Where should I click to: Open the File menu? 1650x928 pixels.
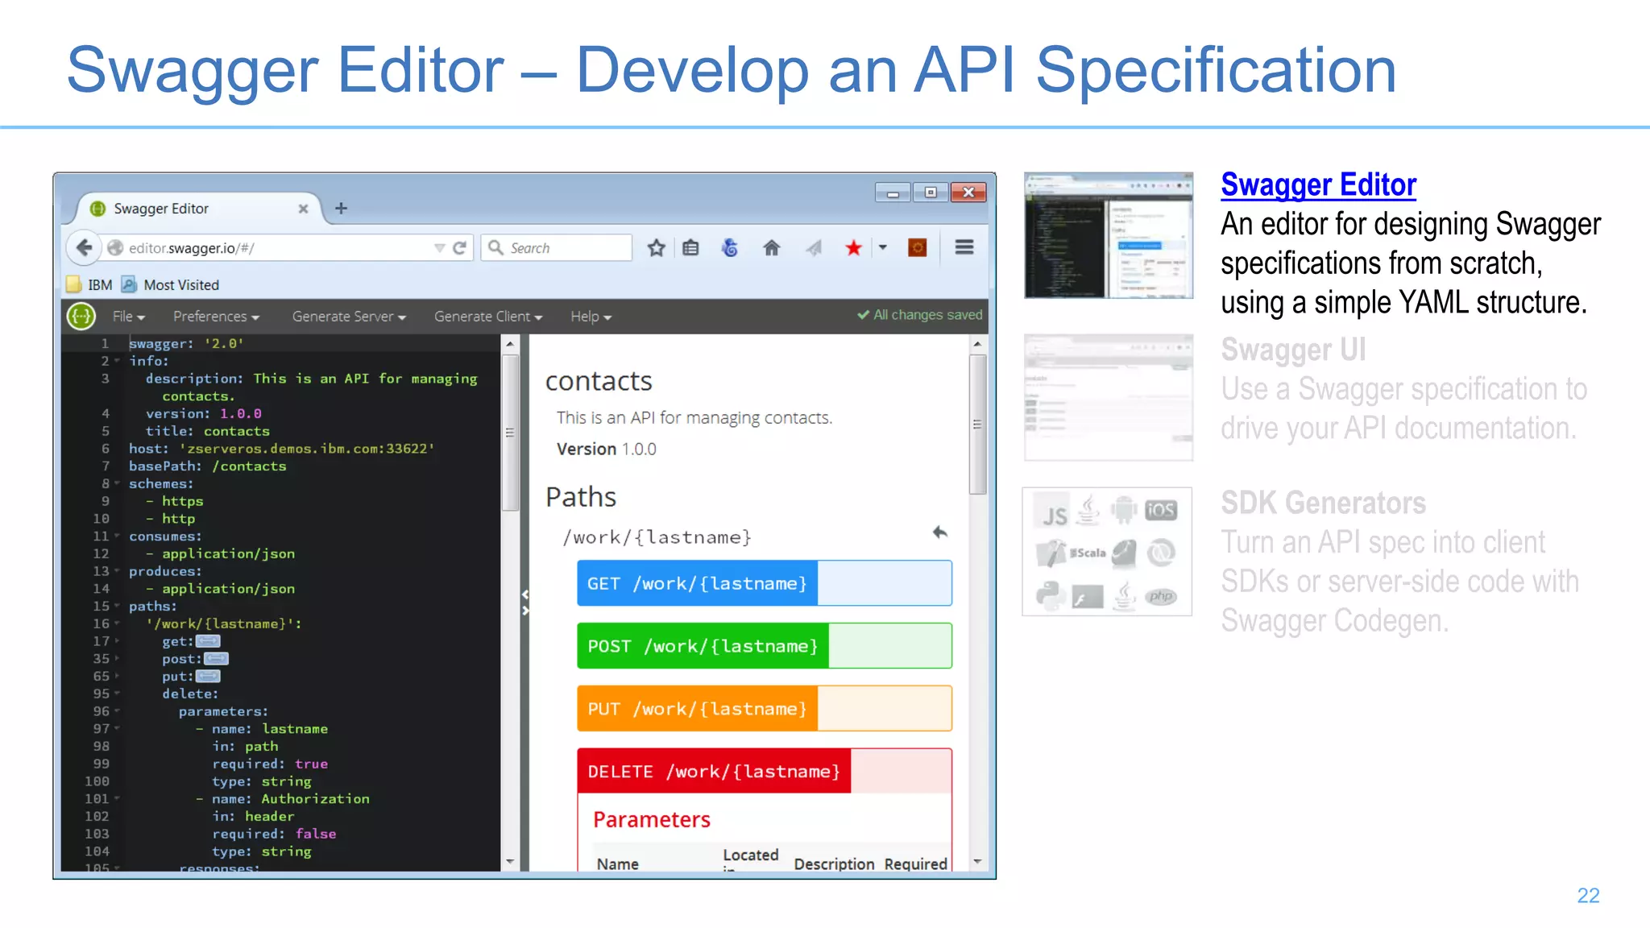tap(129, 317)
